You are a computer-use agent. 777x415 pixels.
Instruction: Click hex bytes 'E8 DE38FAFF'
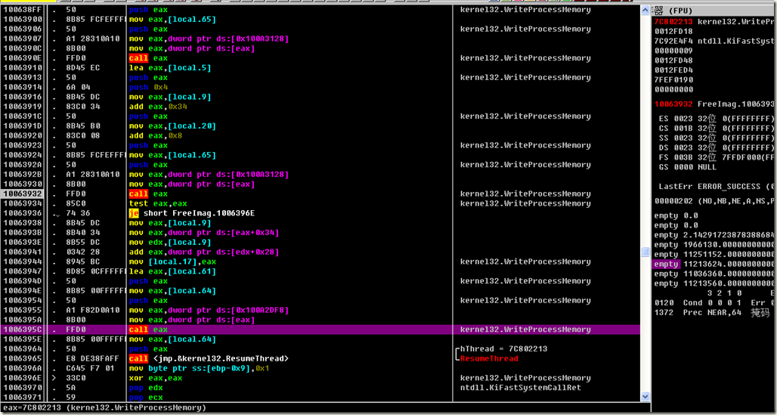click(93, 358)
